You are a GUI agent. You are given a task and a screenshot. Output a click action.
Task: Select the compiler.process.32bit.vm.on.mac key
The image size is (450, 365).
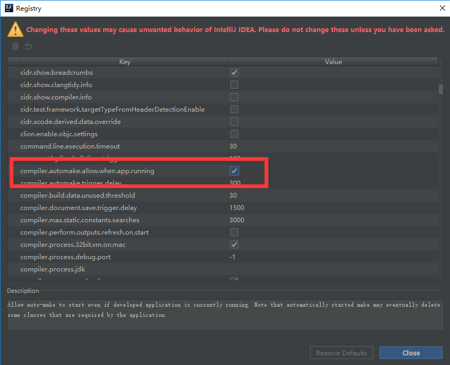point(73,245)
